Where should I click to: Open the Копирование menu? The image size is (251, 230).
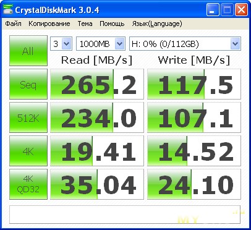click(49, 23)
